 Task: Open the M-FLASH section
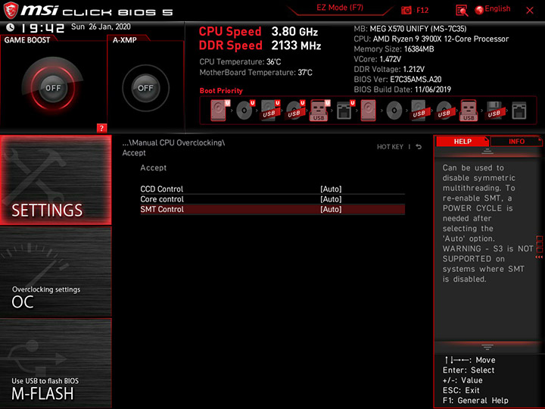[x=55, y=363]
